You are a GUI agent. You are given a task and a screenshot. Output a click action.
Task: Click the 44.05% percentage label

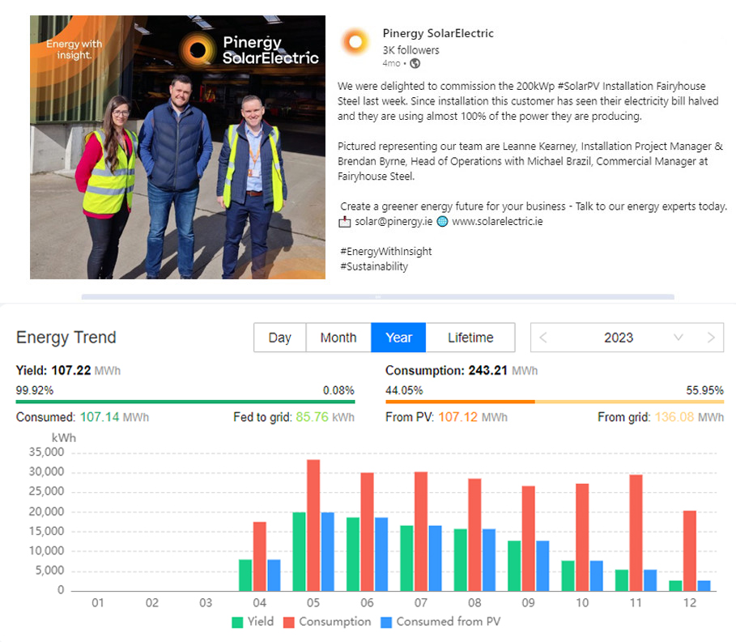pyautogui.click(x=404, y=390)
